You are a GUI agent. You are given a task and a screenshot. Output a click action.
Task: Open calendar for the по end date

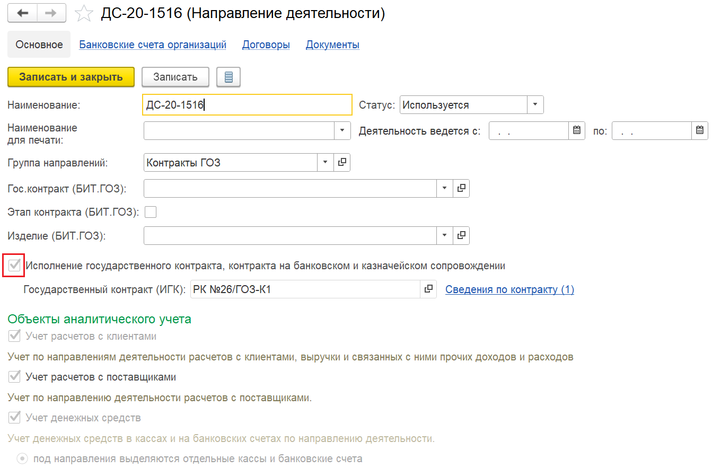[700, 130]
